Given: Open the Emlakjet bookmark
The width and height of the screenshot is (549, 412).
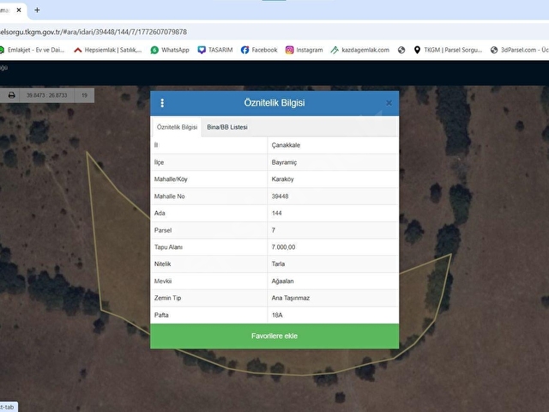Looking at the screenshot, I should [33, 50].
